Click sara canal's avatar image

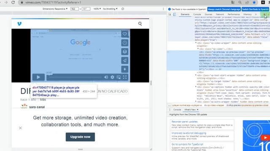tap(24, 106)
